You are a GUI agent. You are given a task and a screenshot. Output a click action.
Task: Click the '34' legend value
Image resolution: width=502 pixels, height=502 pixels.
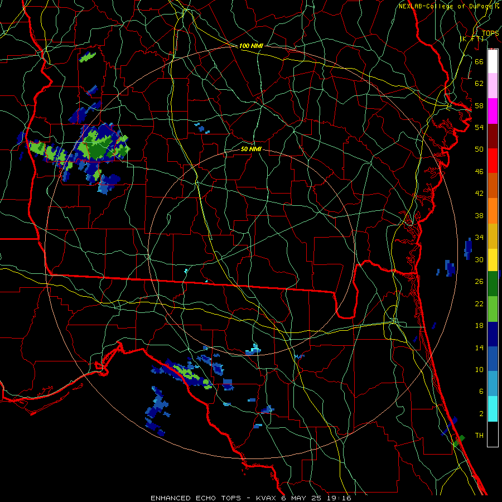coord(479,238)
